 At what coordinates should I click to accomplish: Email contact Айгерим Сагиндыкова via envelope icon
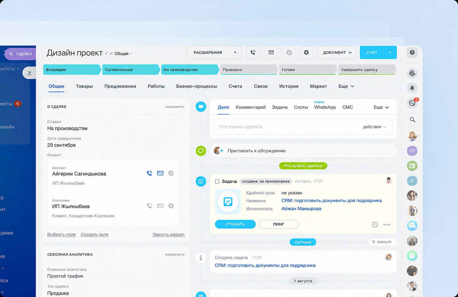(160, 173)
